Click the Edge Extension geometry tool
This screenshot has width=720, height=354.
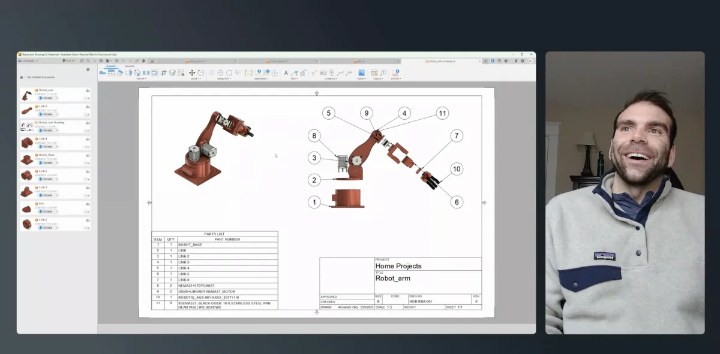click(238, 73)
